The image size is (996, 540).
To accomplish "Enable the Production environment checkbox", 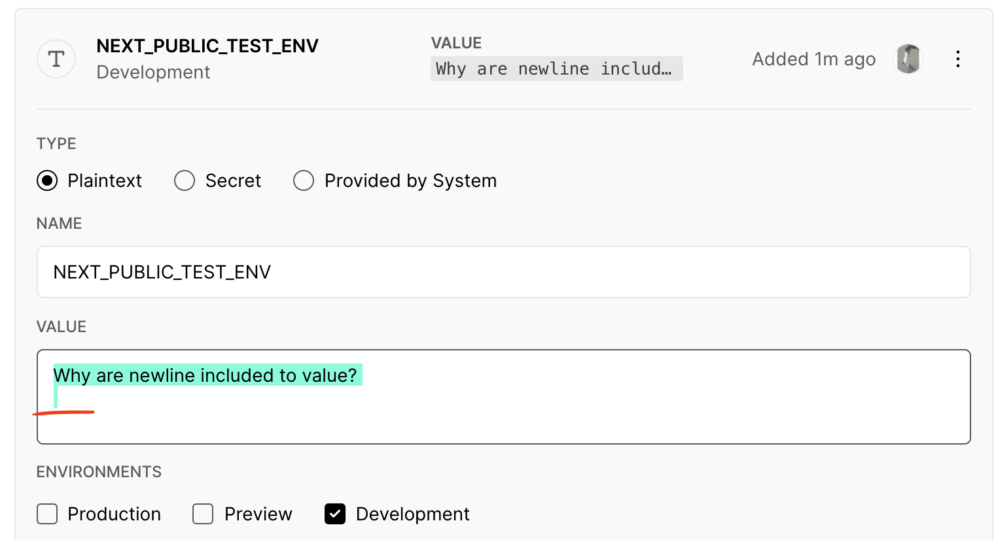I will [46, 515].
